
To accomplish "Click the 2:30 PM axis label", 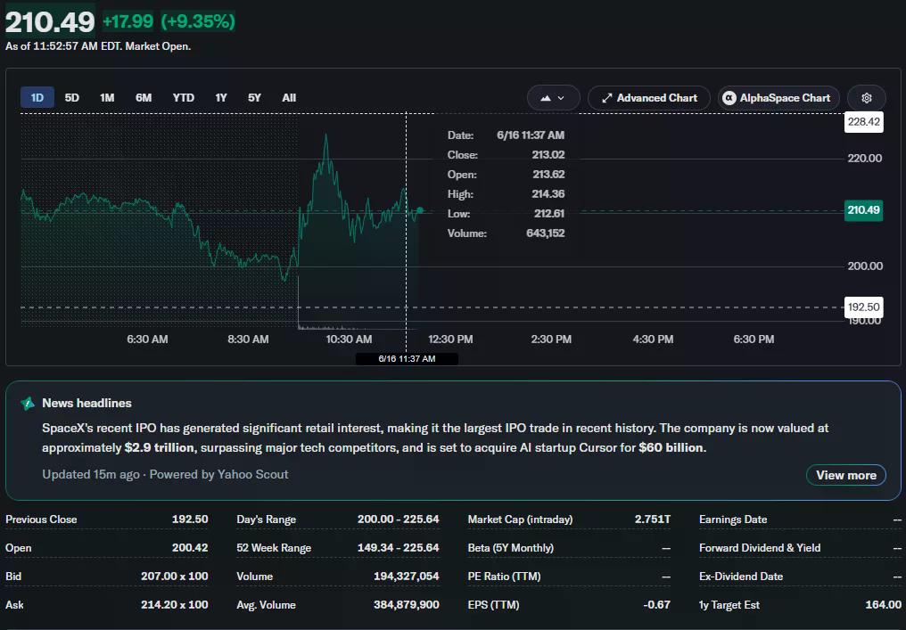I will click(x=551, y=340).
